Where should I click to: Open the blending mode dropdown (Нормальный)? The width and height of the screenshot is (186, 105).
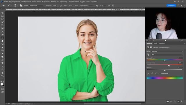click(37, 6)
